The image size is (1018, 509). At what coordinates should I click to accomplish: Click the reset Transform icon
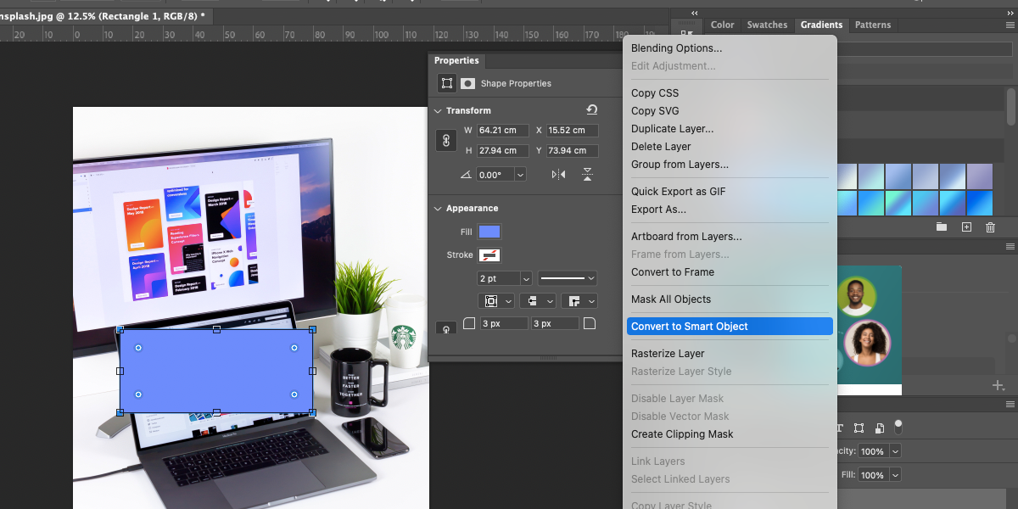click(590, 109)
